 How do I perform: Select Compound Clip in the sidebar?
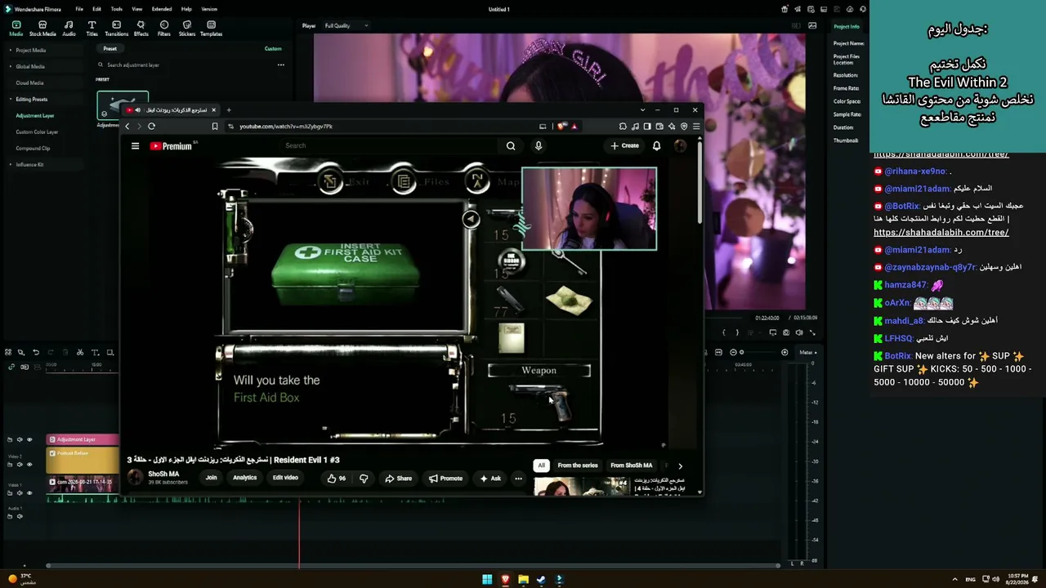33,148
